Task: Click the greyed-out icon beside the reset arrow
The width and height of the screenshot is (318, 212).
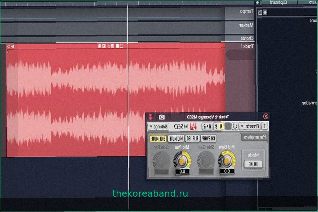Action: (x=228, y=126)
